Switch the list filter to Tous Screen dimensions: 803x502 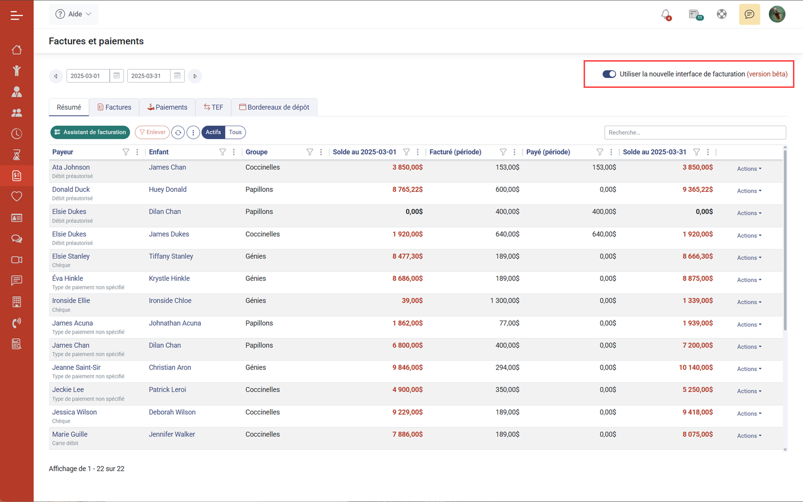click(x=235, y=132)
